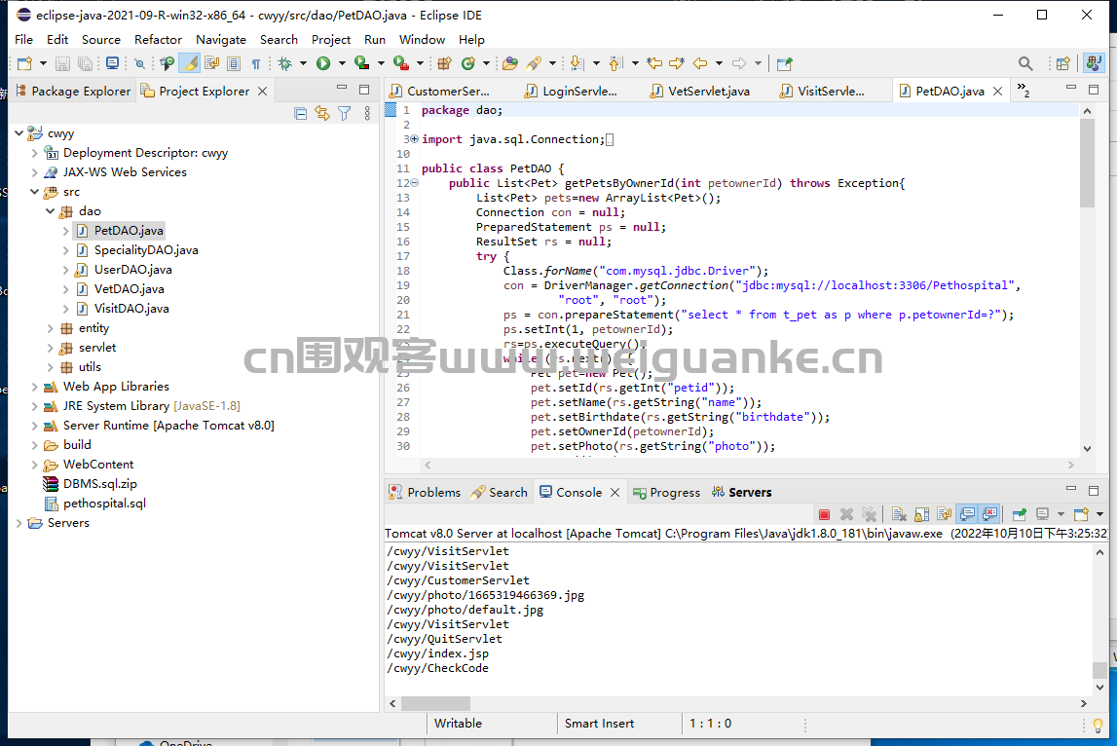Viewport: 1117px width, 746px height.
Task: Open the New wizard dropdown arrow
Action: pyautogui.click(x=43, y=63)
